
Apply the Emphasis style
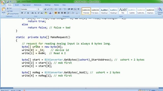pos(150,11)
